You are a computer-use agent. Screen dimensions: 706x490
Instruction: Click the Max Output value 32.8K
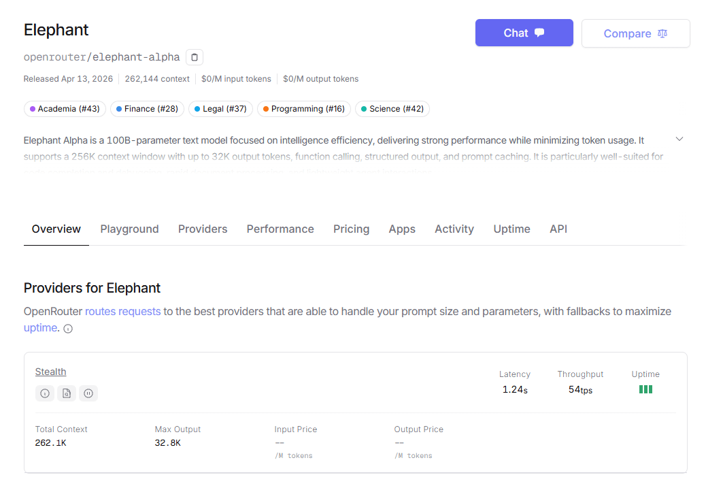(168, 443)
